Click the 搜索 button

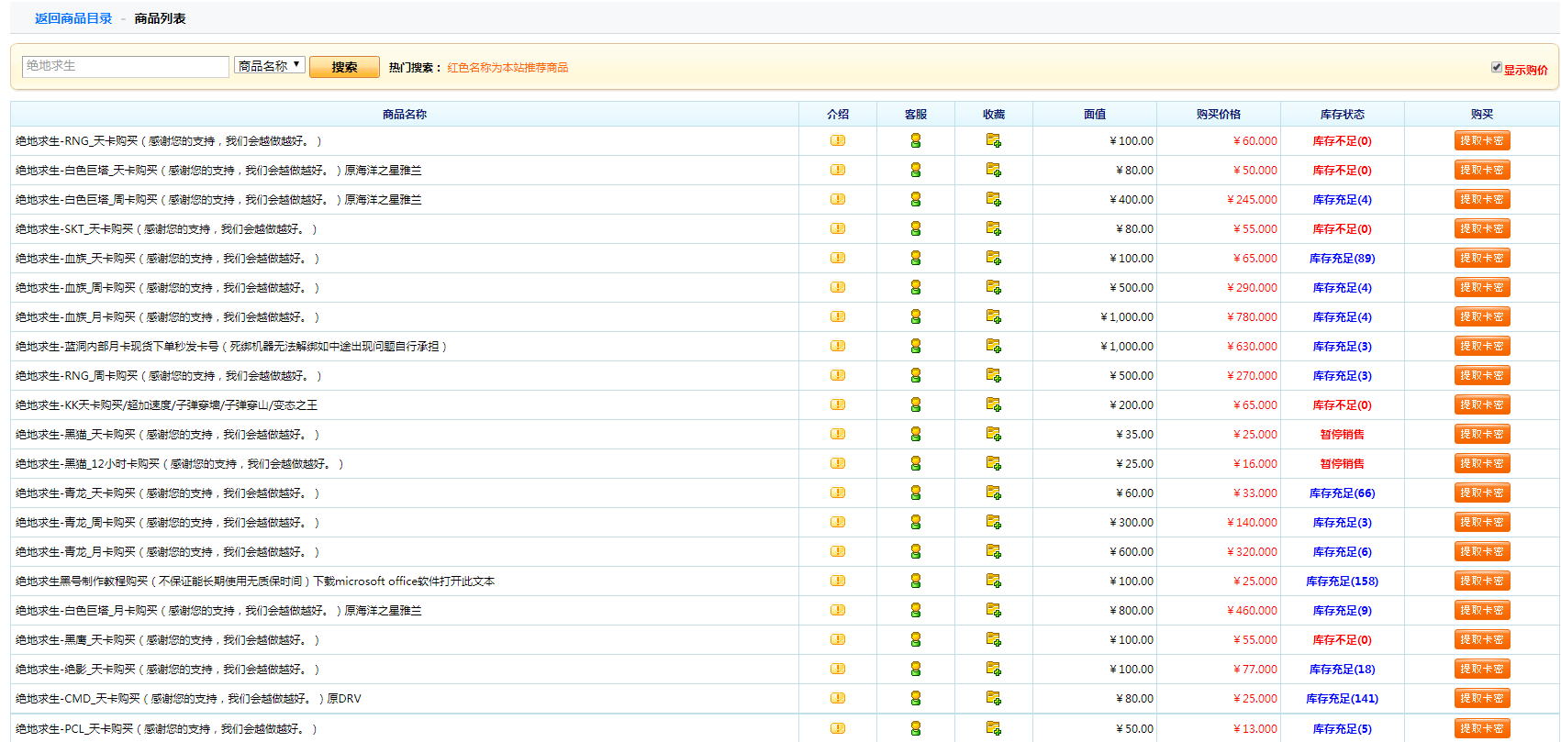coord(344,67)
